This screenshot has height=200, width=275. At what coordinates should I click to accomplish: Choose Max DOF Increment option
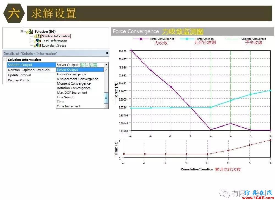click(x=80, y=93)
